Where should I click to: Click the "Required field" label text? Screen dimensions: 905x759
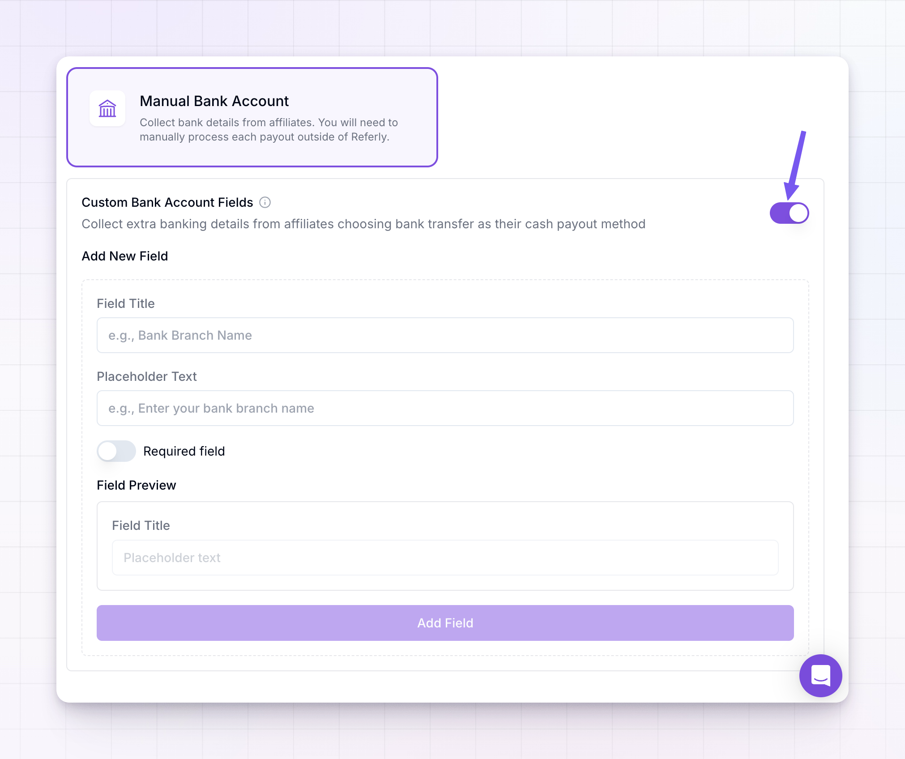[x=184, y=451]
